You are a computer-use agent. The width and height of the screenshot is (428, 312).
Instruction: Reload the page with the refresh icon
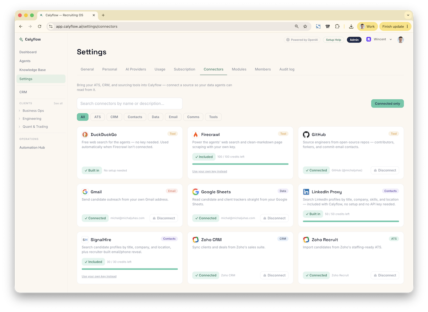coord(40,26)
